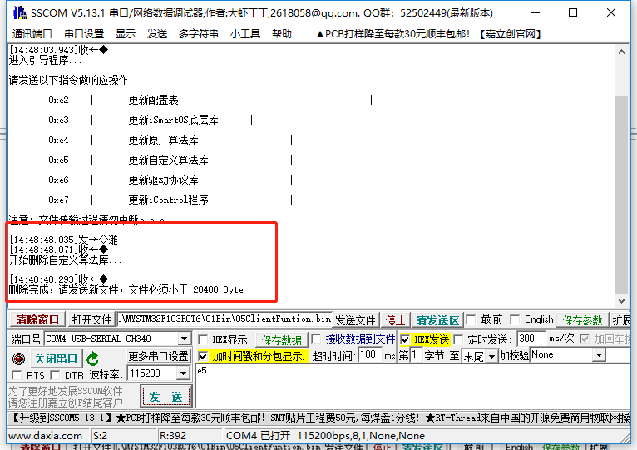
Task: Click the 0xe5 更新自定义算法库 log row
Action: point(151,161)
